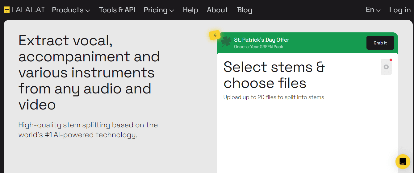This screenshot has width=414, height=173.
Task: Click the chevron arrow next to Products
Action: click(88, 10)
